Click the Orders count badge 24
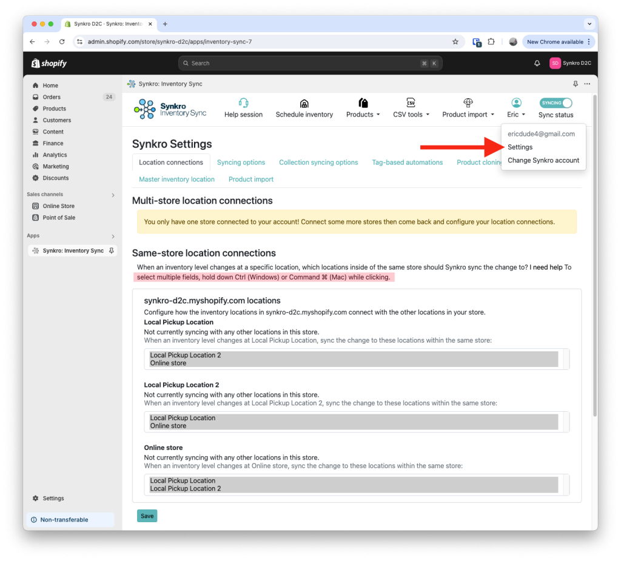The height and width of the screenshot is (561, 621). (x=109, y=97)
